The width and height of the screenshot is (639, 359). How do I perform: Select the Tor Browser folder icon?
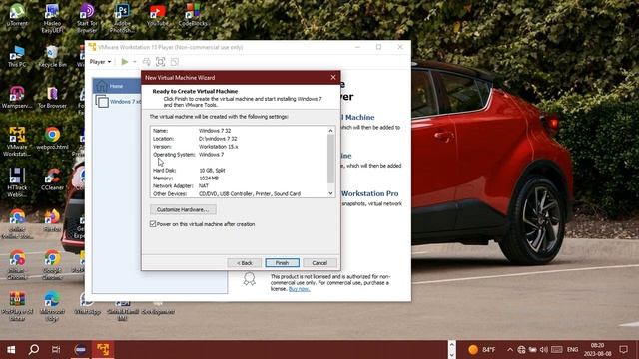click(52, 98)
